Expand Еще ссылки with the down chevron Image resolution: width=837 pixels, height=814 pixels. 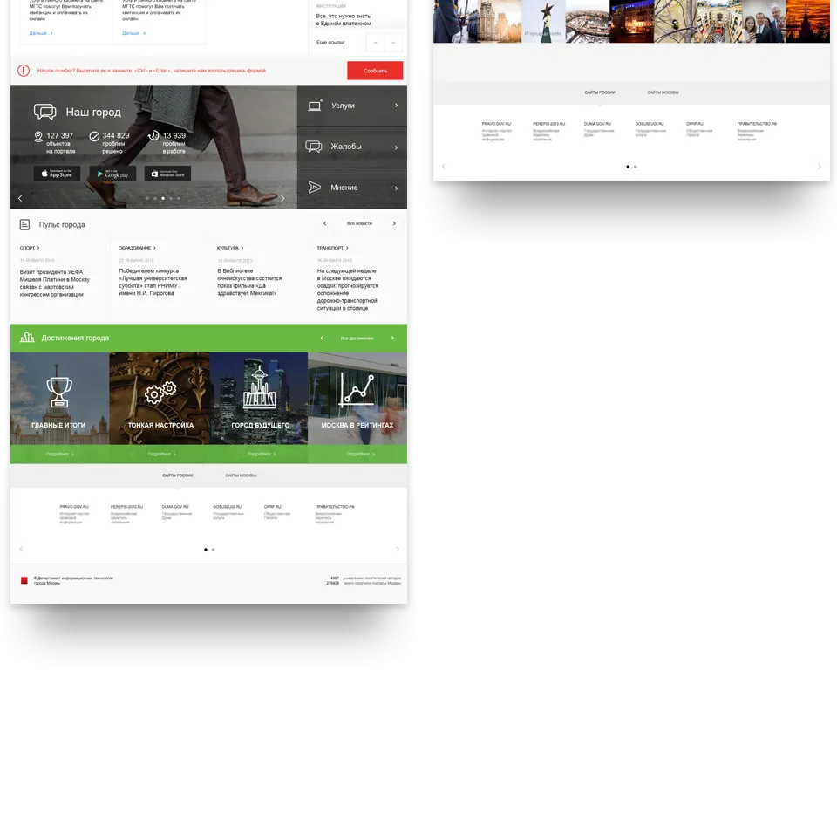pyautogui.click(x=394, y=42)
